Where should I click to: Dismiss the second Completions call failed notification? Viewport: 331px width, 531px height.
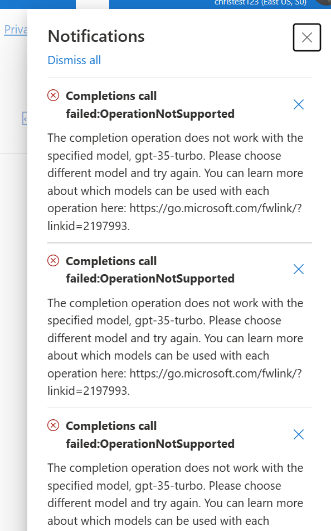coord(298,269)
